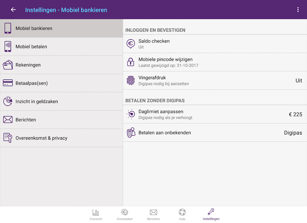This screenshot has width=307, height=223.
Task: Switch to the Overboeken tab
Action: coord(125,214)
